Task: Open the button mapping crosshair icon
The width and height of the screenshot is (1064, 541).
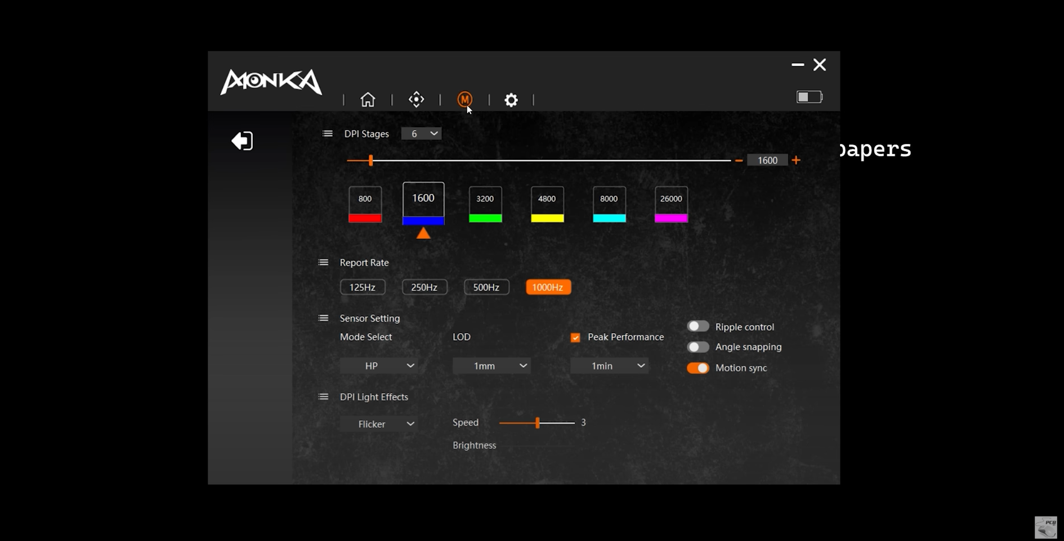Action: pos(416,100)
